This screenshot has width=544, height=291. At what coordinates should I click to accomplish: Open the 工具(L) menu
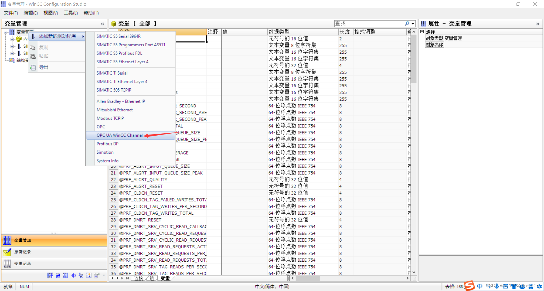[x=71, y=13]
